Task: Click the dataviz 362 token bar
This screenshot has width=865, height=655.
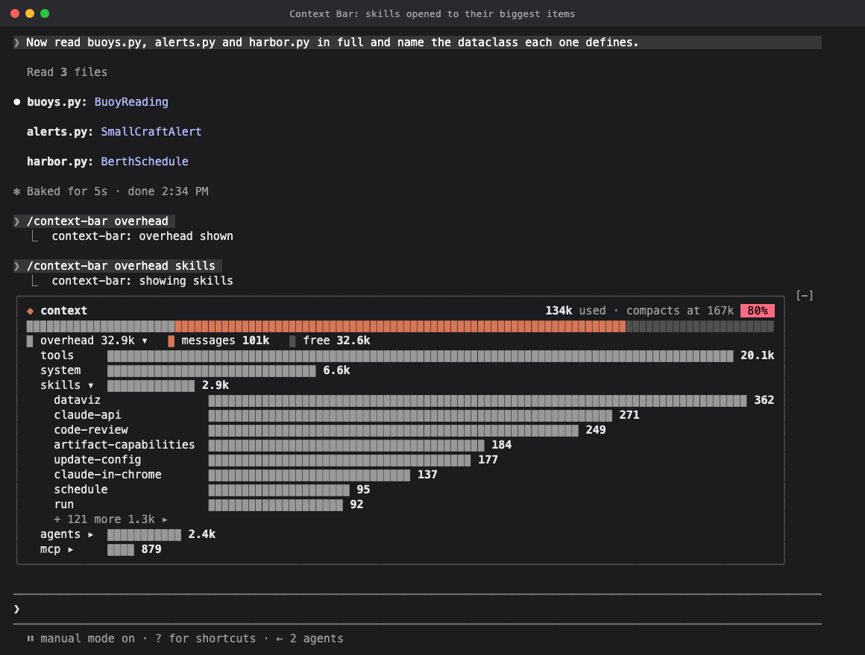Action: 477,400
